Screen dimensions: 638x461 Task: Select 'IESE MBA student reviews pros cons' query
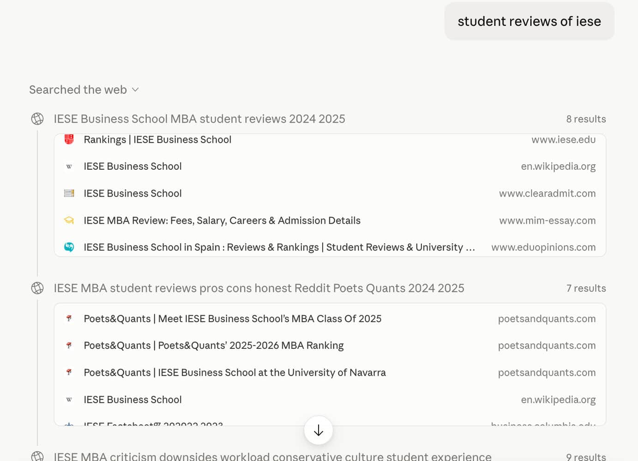tap(259, 288)
